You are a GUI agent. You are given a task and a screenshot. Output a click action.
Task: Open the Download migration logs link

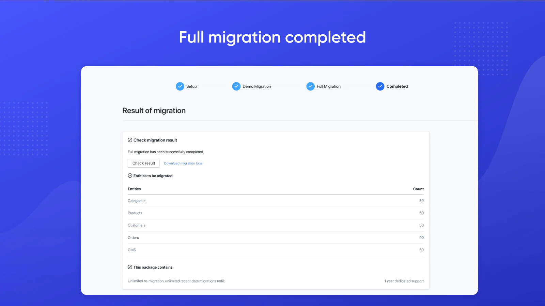[x=183, y=164]
